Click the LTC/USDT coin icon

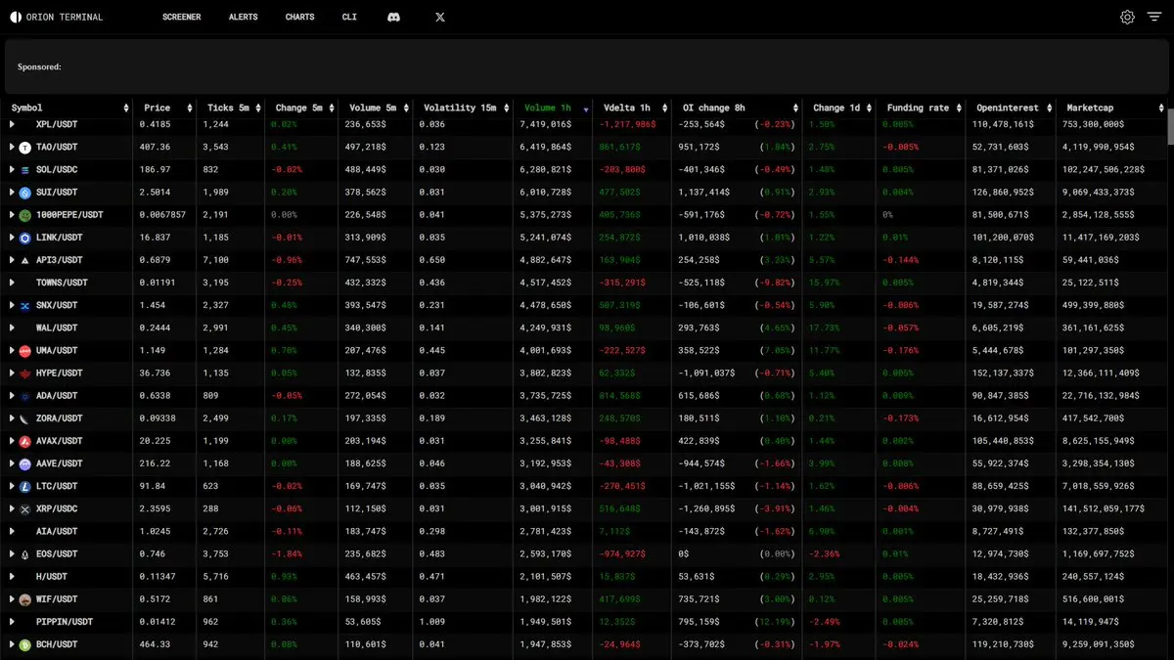(x=25, y=486)
